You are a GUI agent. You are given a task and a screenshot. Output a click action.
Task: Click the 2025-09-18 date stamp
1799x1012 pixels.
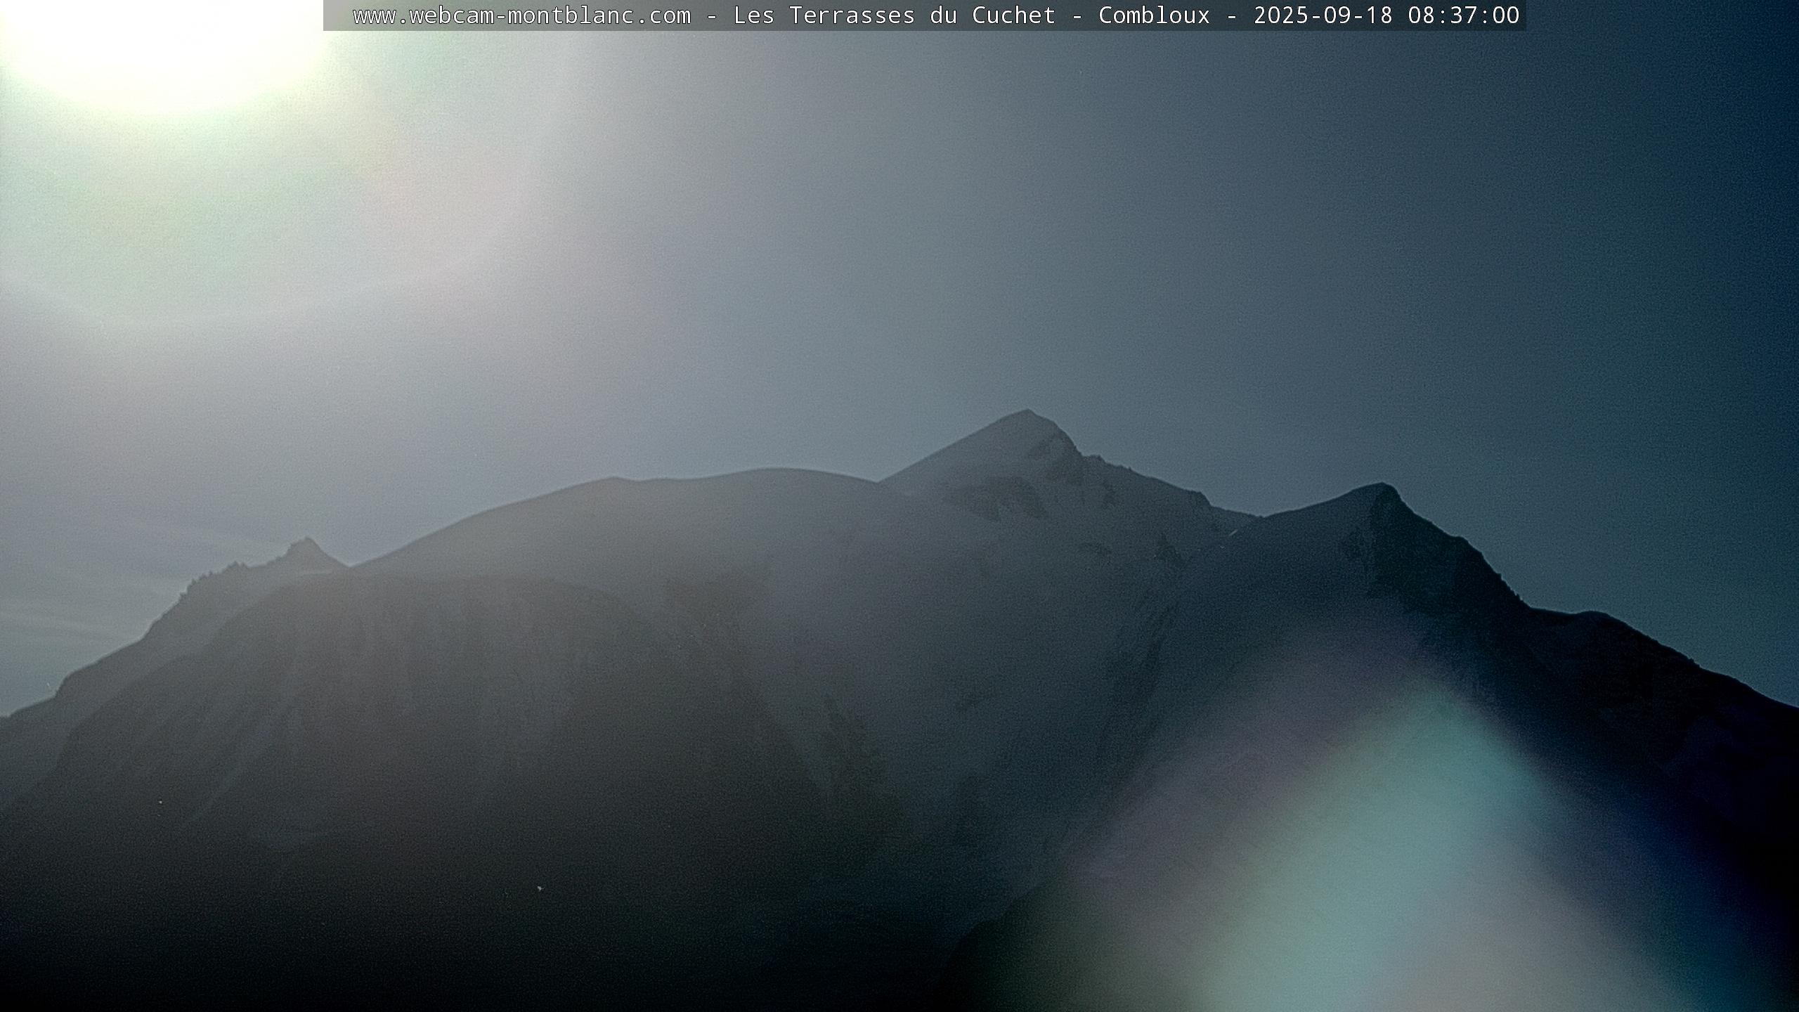pyautogui.click(x=1323, y=15)
